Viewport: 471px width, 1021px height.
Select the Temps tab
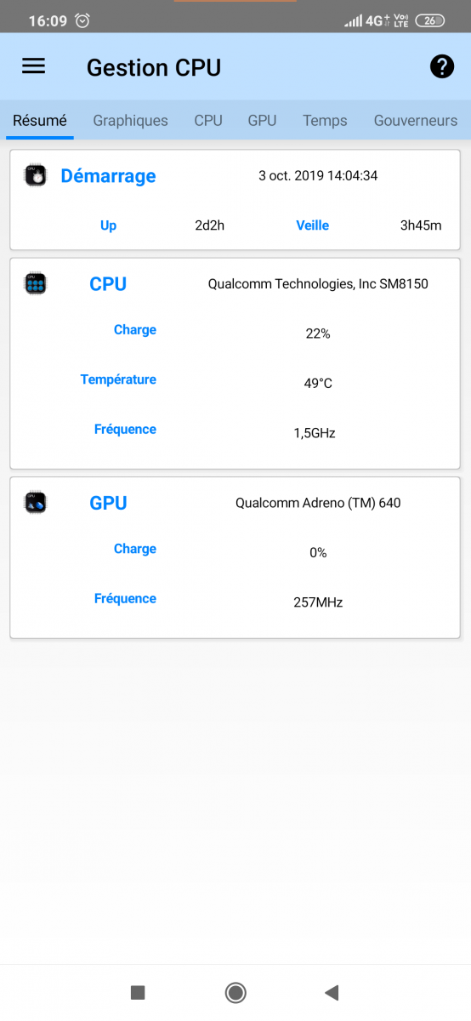(325, 121)
